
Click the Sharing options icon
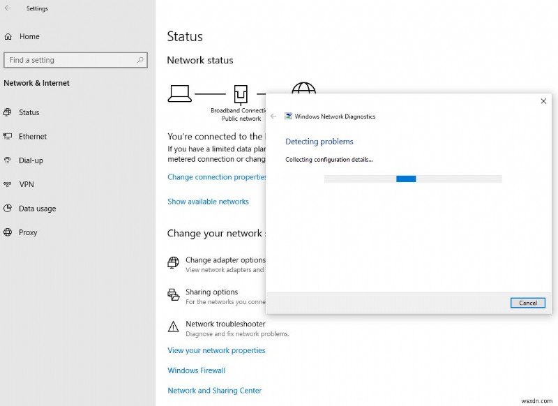[173, 295]
